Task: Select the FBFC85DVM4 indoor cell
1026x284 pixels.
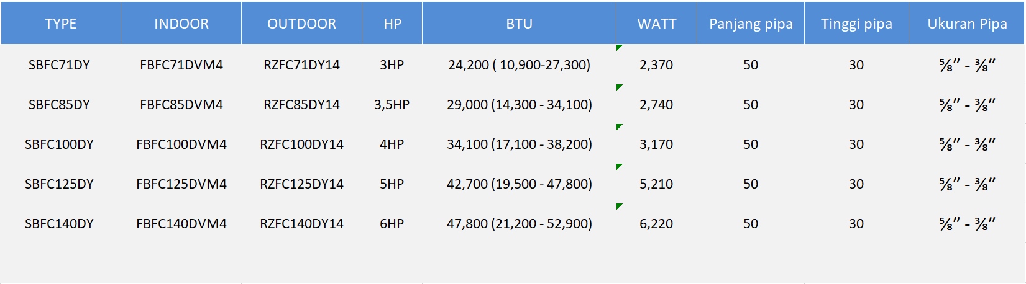Action: point(181,104)
